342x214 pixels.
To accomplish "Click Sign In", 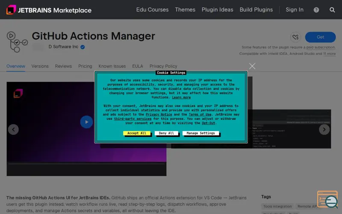I will point(295,10).
